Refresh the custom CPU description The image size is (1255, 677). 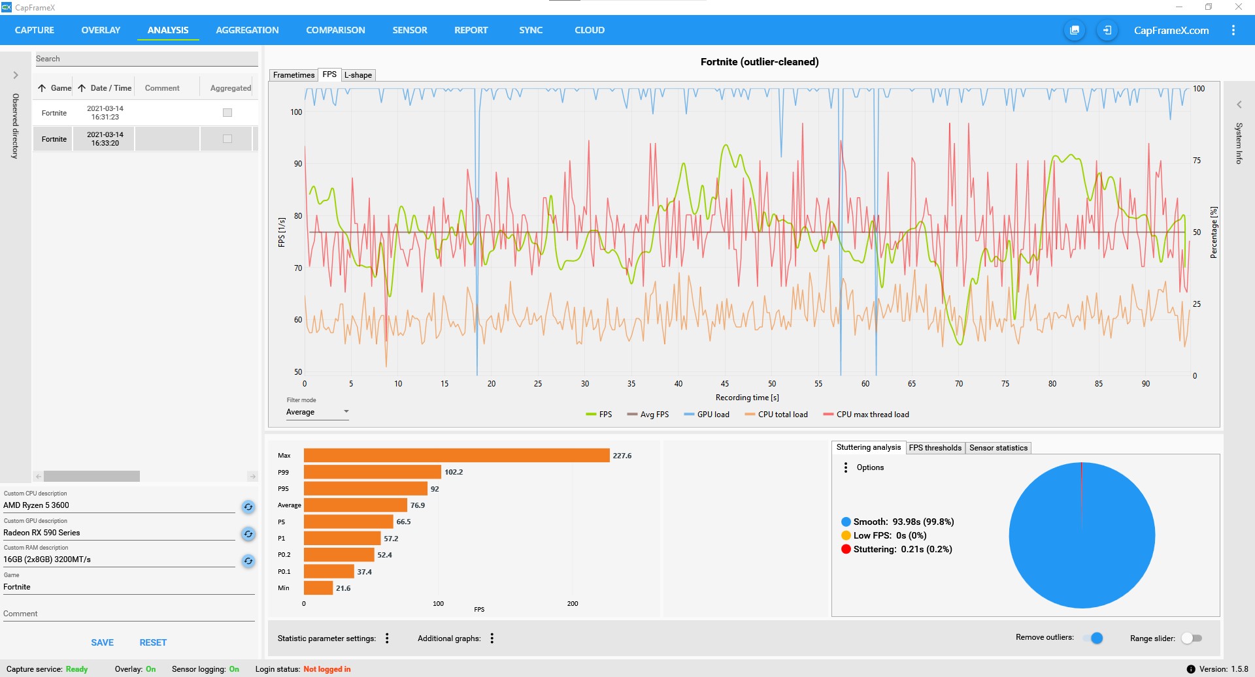pos(248,507)
